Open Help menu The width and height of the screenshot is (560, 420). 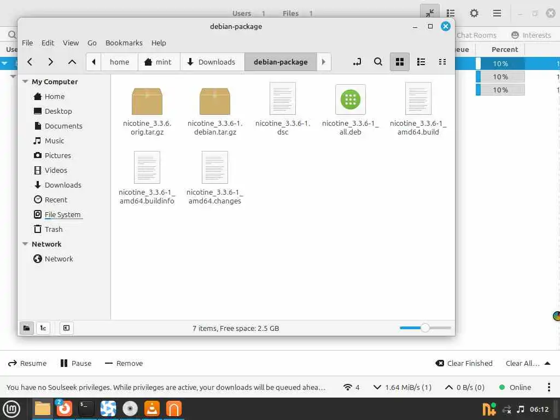[159, 43]
